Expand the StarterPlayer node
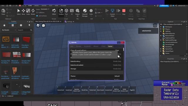The height and width of the screenshot is (106, 188). (x=161, y=51)
